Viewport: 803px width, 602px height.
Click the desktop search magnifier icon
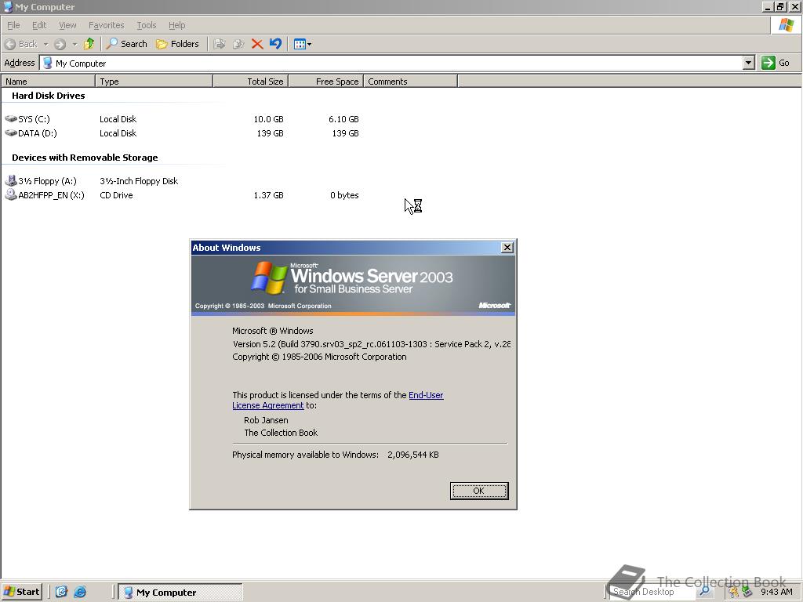point(705,591)
